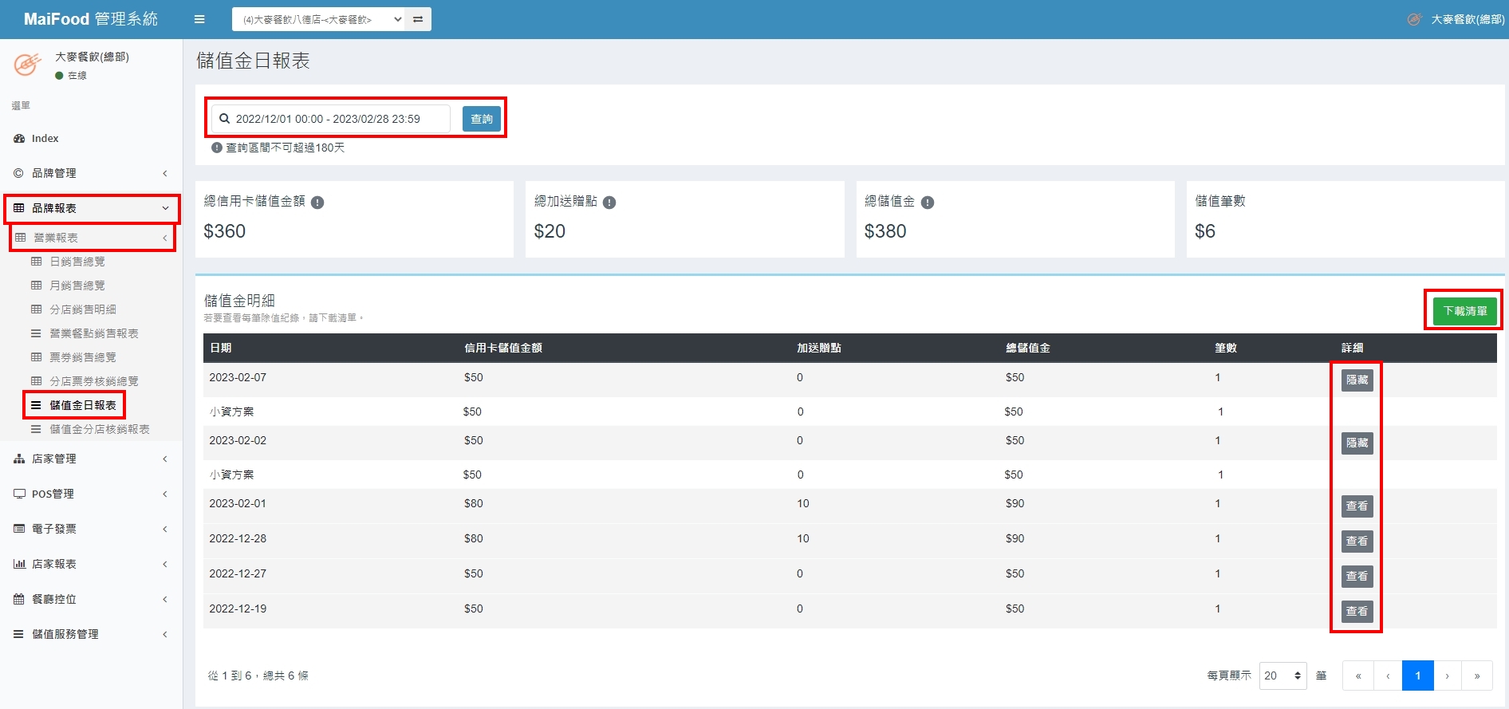The height and width of the screenshot is (709, 1509).
Task: Open 日銷售總覽 report in sidebar
Action: click(77, 262)
